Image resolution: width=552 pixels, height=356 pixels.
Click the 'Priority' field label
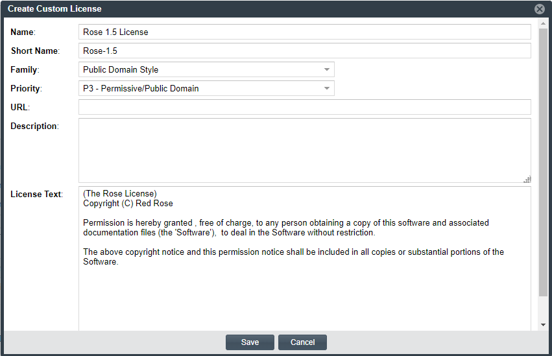tap(25, 88)
